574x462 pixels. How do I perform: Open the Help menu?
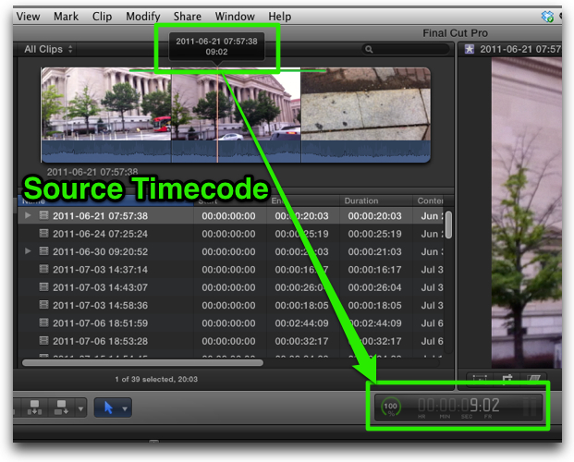[x=280, y=17]
